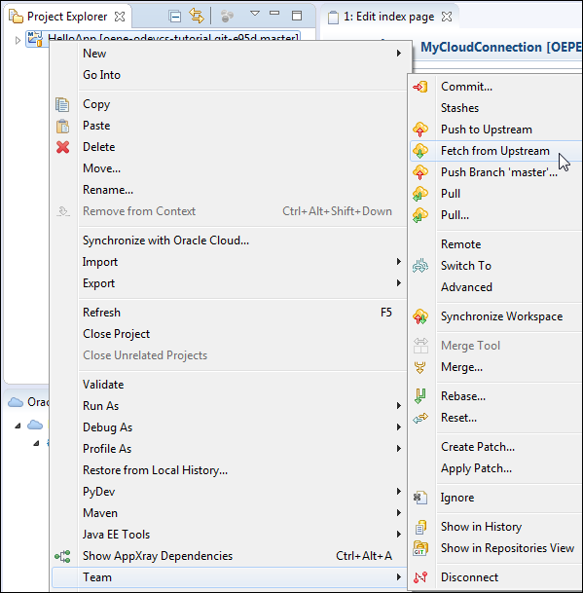Click the task icon on Edit index page tab
The image size is (583, 593).
click(333, 17)
